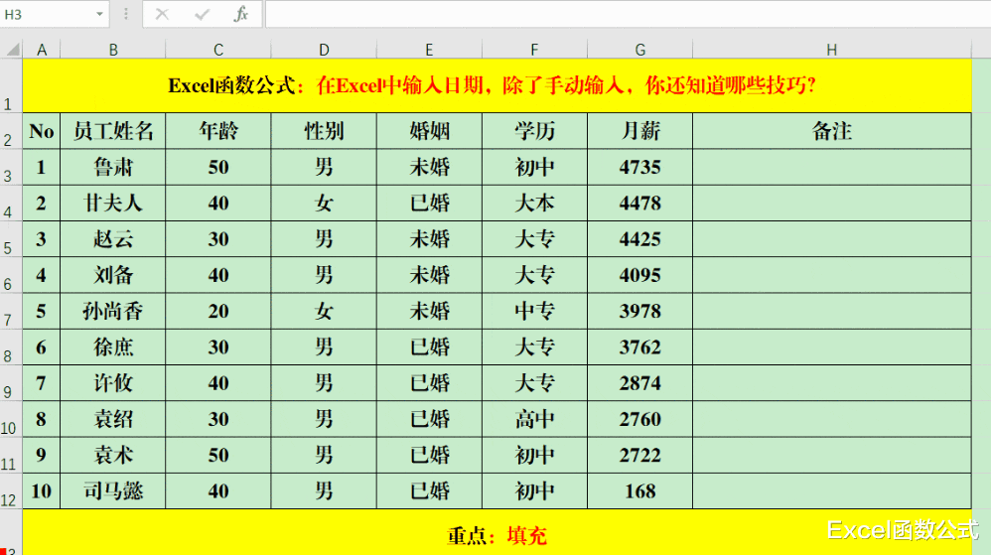Select row 1 header

pyautogui.click(x=11, y=86)
